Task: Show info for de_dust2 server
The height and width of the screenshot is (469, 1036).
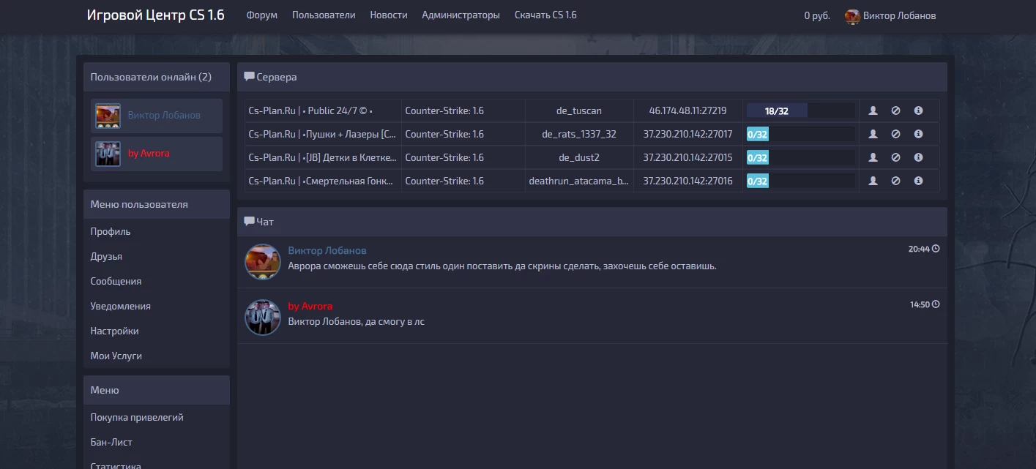Action: click(918, 157)
